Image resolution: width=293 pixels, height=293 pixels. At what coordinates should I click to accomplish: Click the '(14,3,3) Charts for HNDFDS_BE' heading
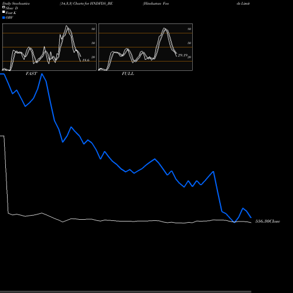point(86,4)
